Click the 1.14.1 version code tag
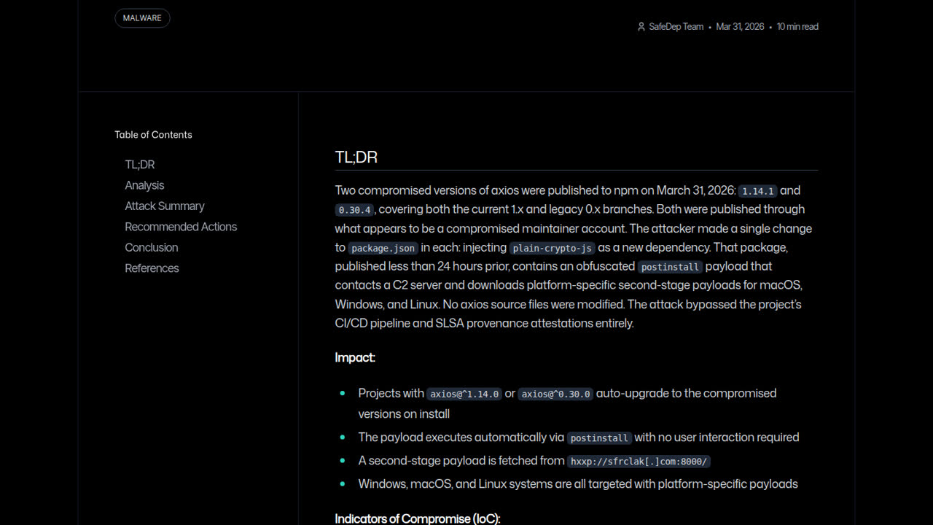The image size is (933, 525). pos(758,191)
